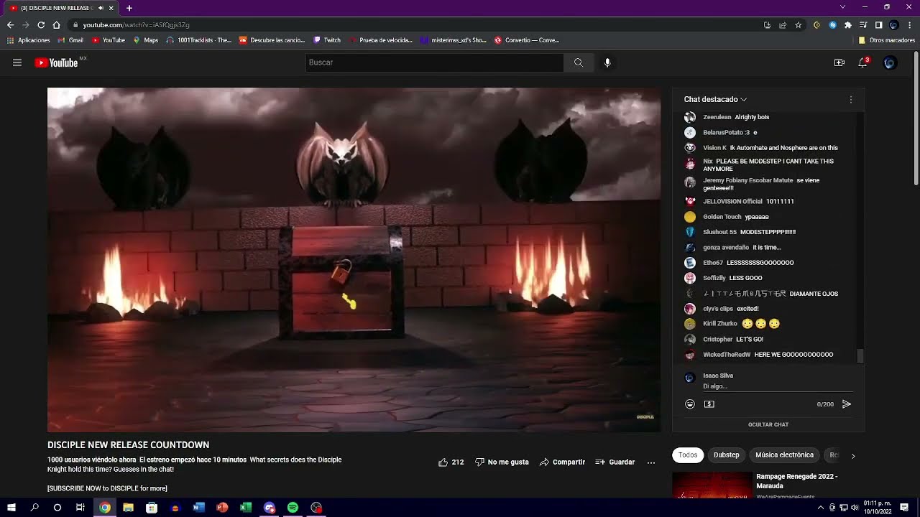Open more actions ellipsis under video
Image resolution: width=920 pixels, height=517 pixels.
point(651,462)
